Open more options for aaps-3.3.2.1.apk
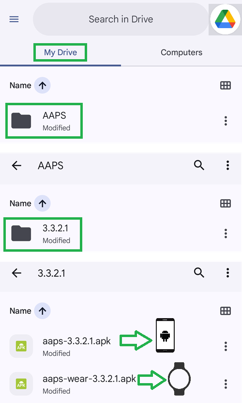Image resolution: width=242 pixels, height=403 pixels. coord(226,346)
